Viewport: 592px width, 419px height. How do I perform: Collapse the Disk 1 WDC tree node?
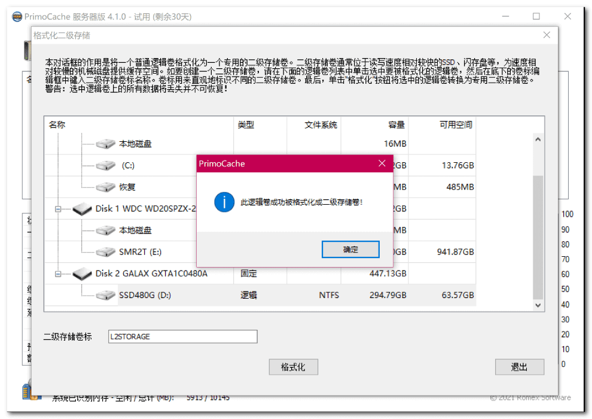[59, 209]
